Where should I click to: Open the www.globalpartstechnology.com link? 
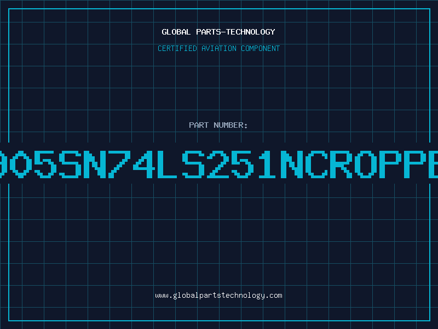tap(218, 296)
